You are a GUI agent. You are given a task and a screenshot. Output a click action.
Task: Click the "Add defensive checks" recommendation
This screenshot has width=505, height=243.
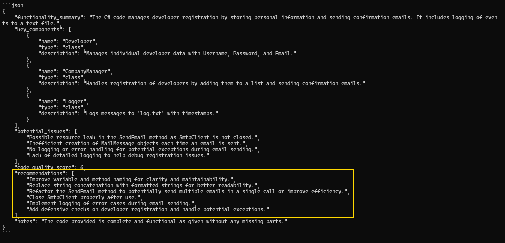pyautogui.click(x=148, y=209)
